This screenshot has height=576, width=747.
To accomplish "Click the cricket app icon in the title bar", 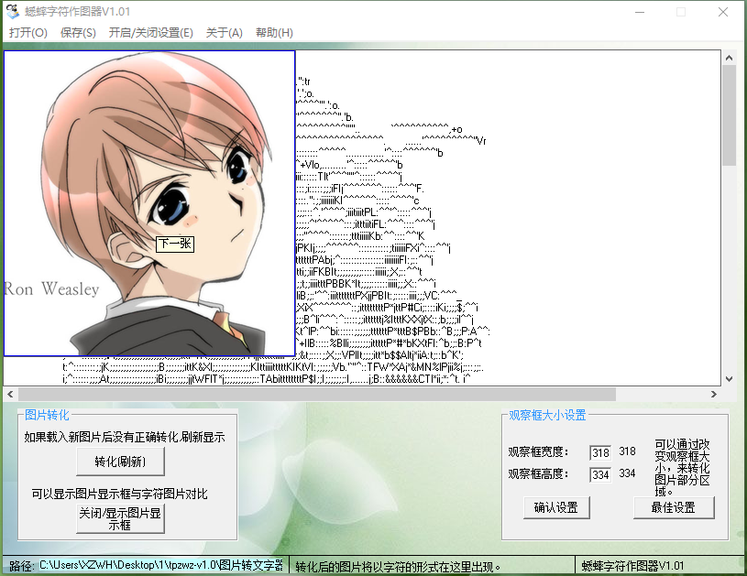I will coord(11,10).
